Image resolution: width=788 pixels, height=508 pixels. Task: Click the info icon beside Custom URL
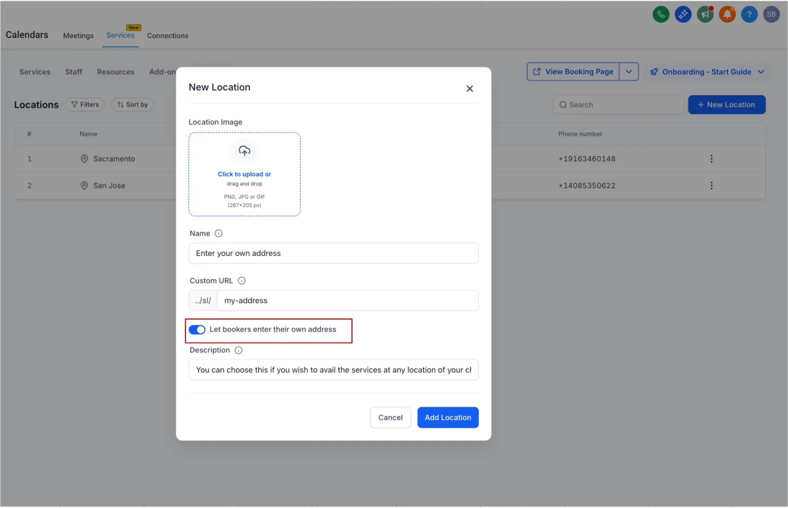[242, 281]
